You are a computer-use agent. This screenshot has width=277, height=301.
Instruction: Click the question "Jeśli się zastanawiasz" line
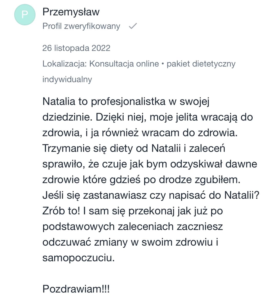click(x=151, y=195)
